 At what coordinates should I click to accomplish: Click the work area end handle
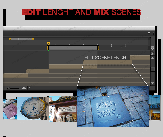click(x=98, y=48)
